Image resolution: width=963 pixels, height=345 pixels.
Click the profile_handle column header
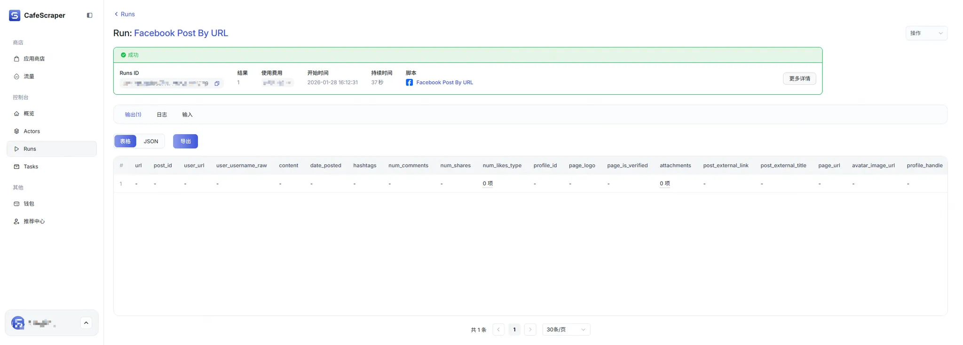pos(924,166)
